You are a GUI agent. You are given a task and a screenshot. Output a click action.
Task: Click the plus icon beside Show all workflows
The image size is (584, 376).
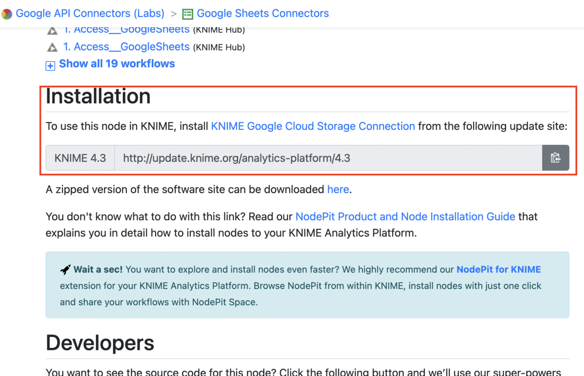(50, 65)
